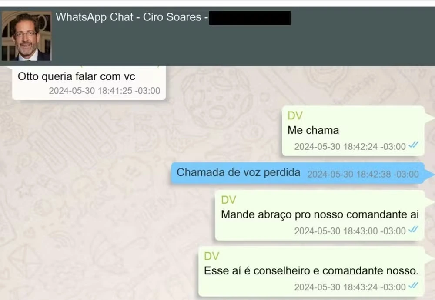Select the DV sender label above 'Me chama'

click(295, 116)
